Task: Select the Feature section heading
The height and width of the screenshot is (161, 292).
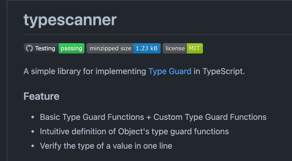Action: click(x=41, y=96)
